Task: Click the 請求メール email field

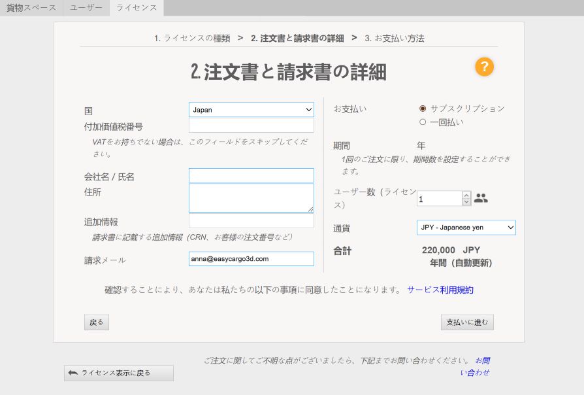Action: pyautogui.click(x=251, y=259)
